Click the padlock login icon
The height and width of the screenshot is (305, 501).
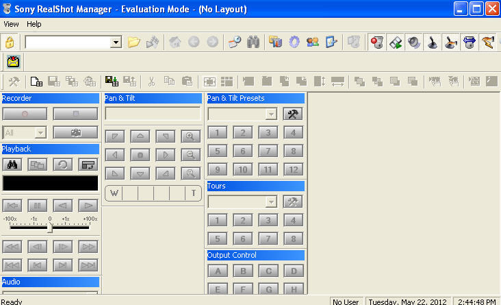click(x=10, y=42)
